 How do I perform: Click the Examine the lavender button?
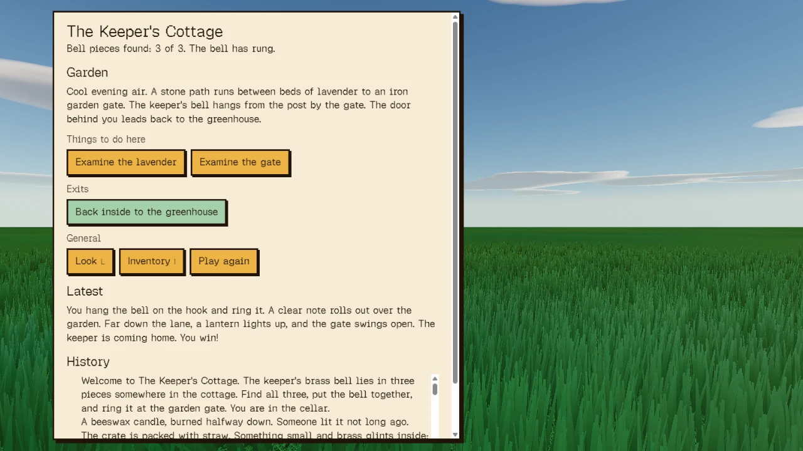point(126,162)
